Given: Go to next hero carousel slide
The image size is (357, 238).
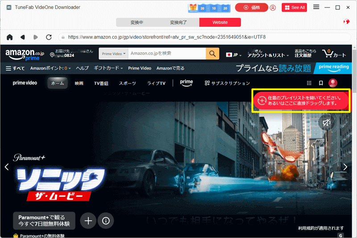Looking at the screenshot, I should [345, 167].
